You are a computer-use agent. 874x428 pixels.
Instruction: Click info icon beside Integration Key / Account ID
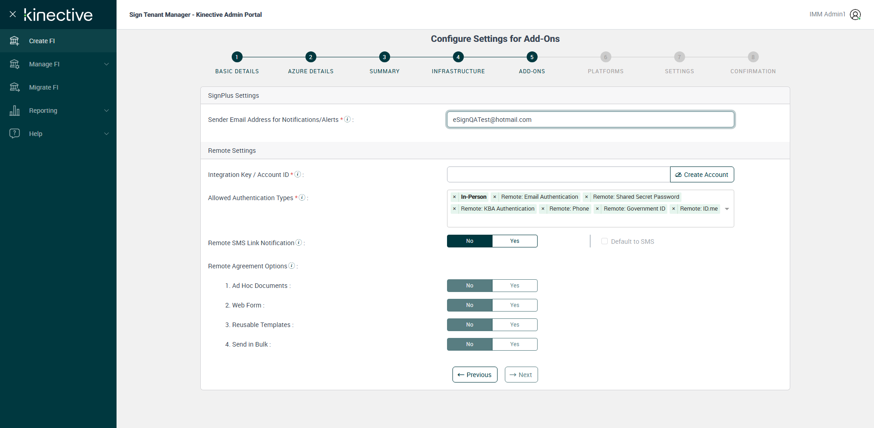click(298, 174)
